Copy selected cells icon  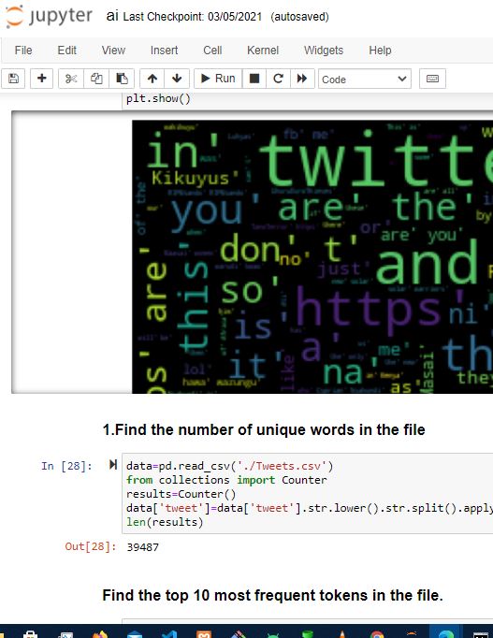pyautogui.click(x=96, y=79)
